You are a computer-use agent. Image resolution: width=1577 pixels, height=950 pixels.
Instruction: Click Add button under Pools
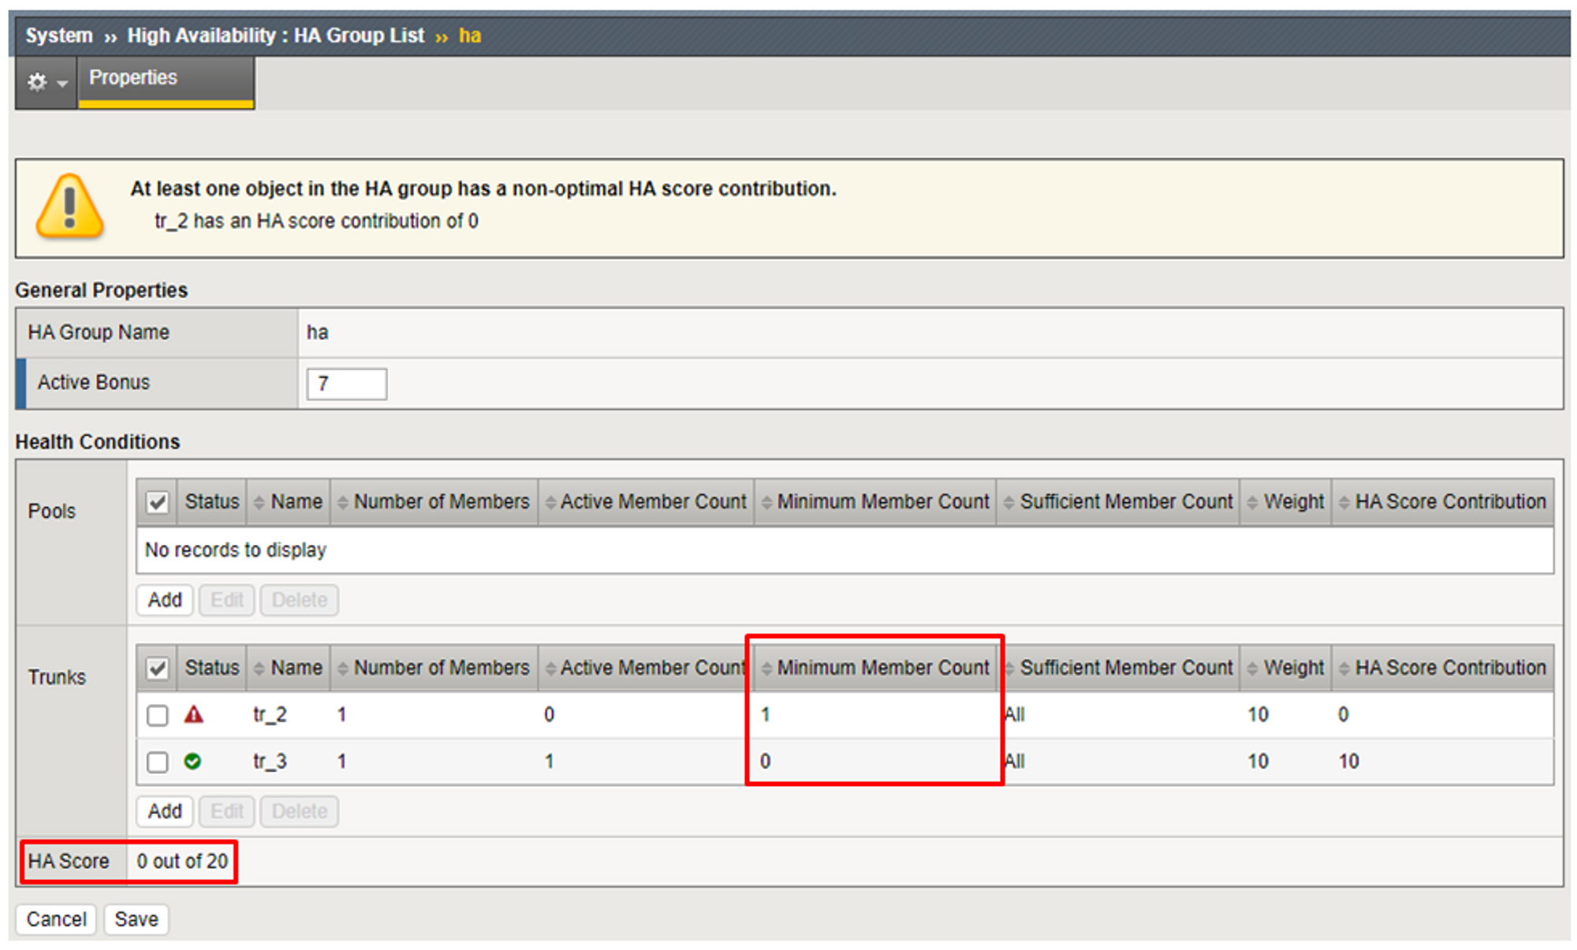pyautogui.click(x=165, y=600)
